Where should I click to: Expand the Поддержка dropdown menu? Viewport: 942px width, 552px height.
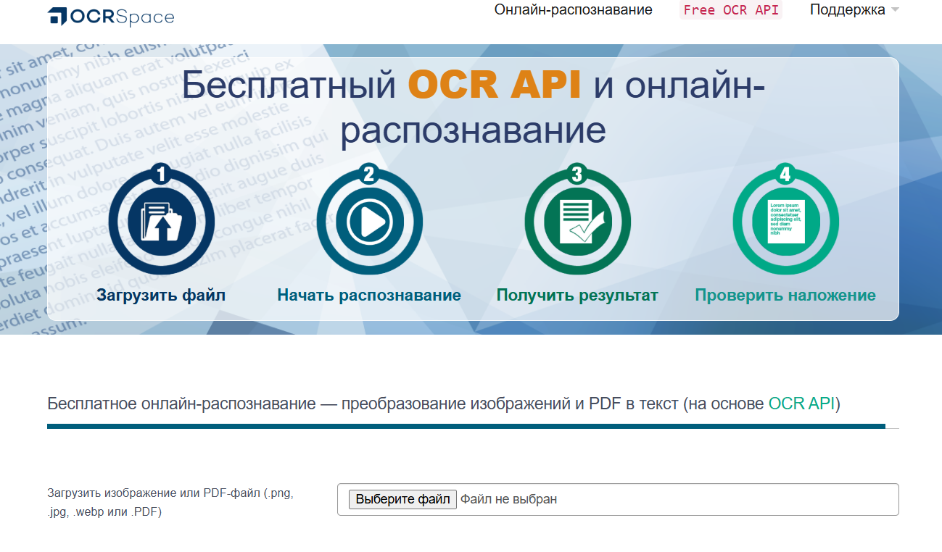(854, 10)
